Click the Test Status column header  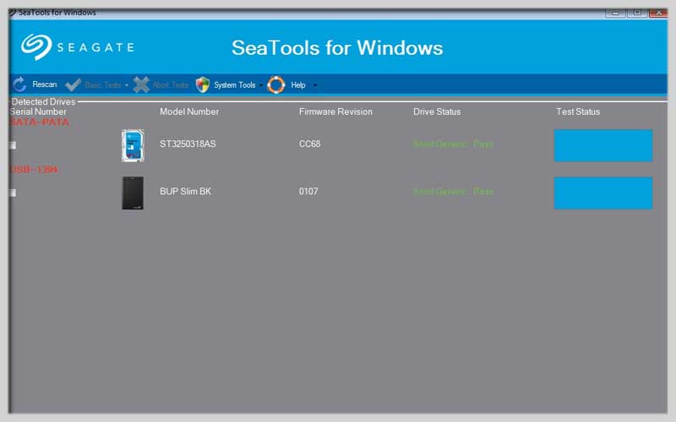coord(578,111)
